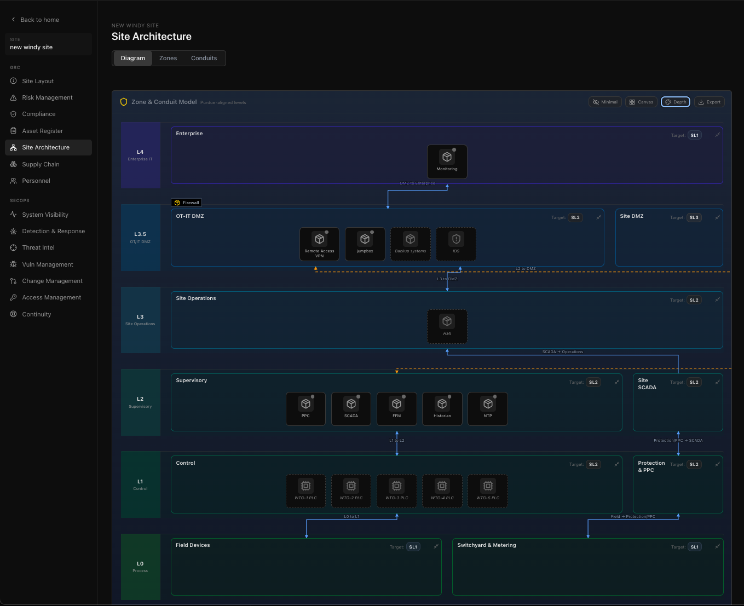The height and width of the screenshot is (606, 744).
Task: Collapse the Supervisory zone
Action: 616,382
